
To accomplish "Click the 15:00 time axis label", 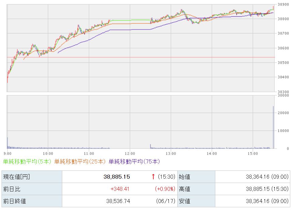I will [253, 154].
